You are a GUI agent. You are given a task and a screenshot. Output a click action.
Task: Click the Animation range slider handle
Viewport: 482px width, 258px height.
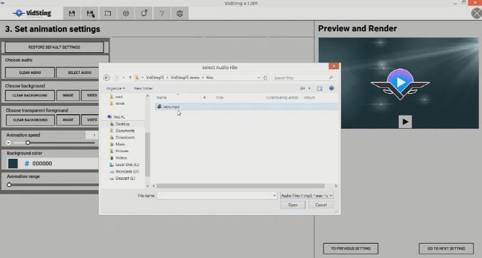click(9, 185)
